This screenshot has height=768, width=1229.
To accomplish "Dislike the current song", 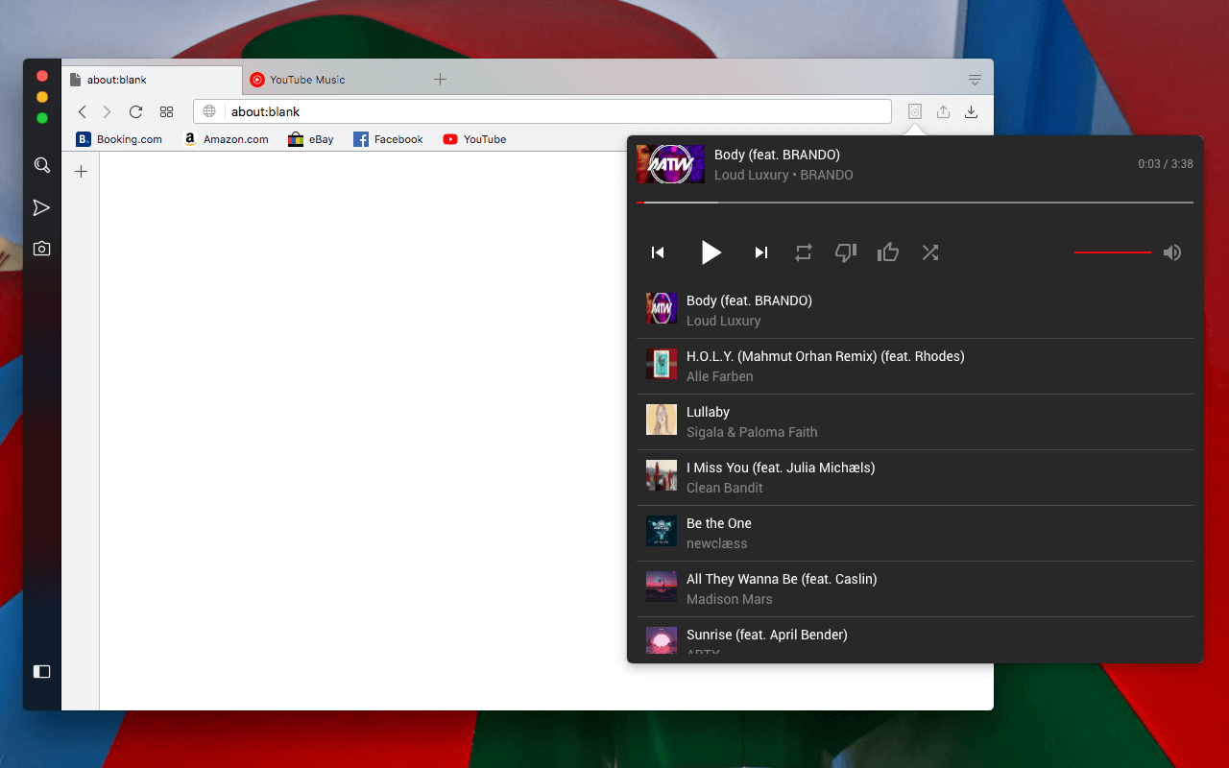I will click(846, 252).
